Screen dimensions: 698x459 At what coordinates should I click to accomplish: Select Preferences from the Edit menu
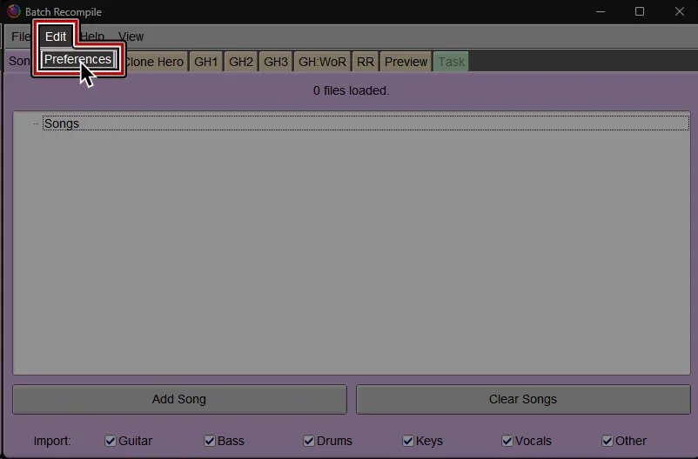[x=78, y=59]
